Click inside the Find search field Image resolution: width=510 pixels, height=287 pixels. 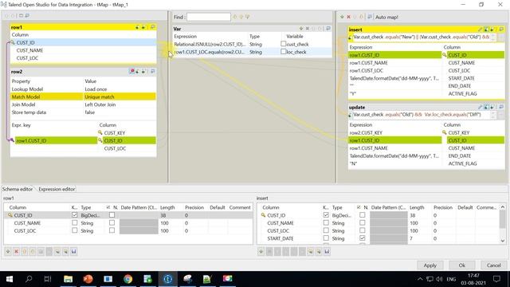pos(209,17)
